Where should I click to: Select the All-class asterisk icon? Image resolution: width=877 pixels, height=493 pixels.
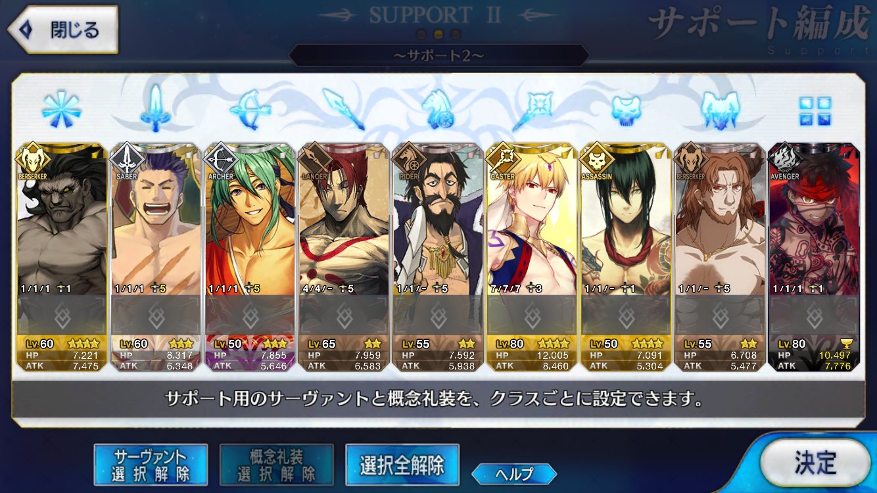pyautogui.click(x=60, y=109)
